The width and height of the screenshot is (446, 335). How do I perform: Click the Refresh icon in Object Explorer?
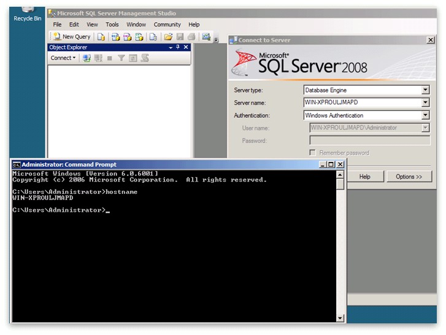pos(133,58)
